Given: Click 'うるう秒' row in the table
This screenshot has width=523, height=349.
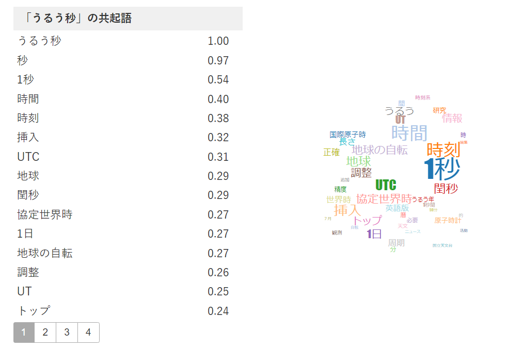Looking at the screenshot, I should point(39,41).
